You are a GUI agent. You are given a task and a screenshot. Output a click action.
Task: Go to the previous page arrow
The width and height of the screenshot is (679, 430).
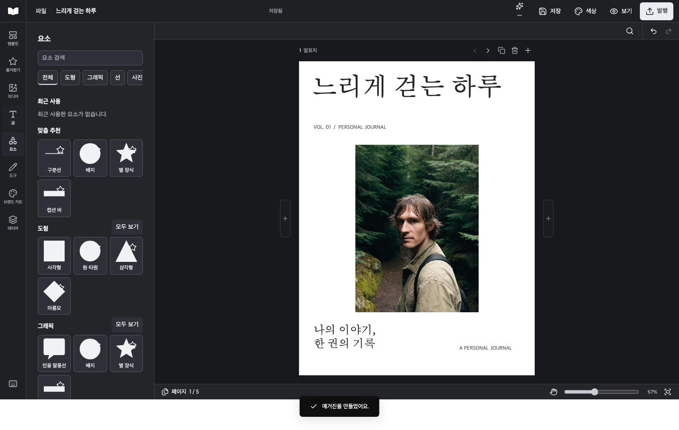coord(475,50)
